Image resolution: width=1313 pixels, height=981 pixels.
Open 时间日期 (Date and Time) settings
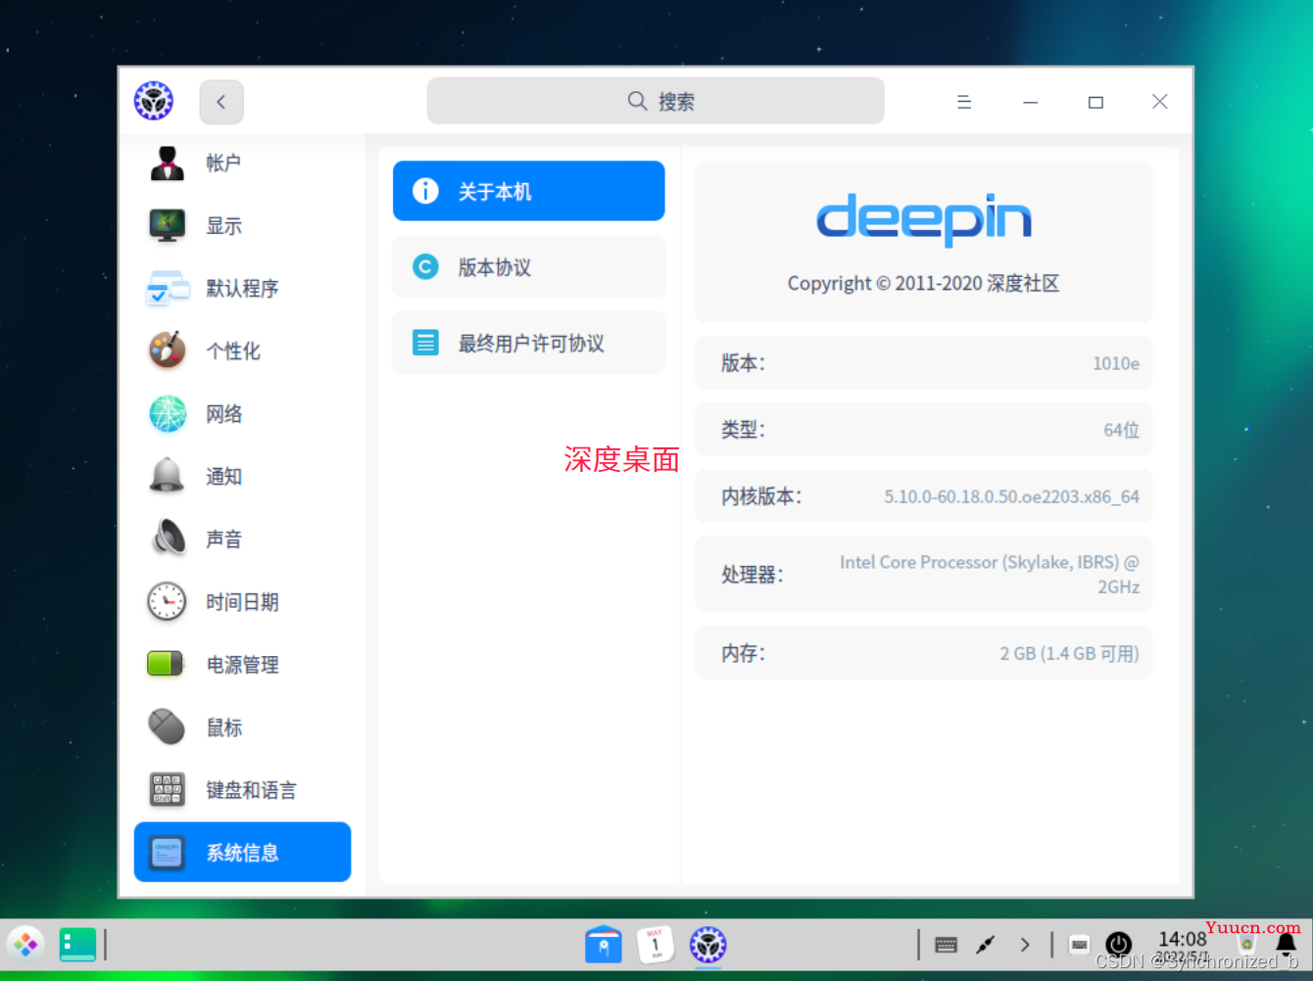[x=241, y=602]
